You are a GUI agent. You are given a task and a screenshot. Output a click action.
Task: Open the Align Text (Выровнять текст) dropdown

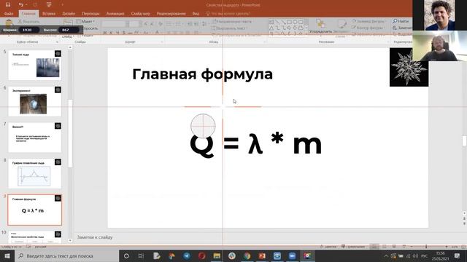coord(230,28)
